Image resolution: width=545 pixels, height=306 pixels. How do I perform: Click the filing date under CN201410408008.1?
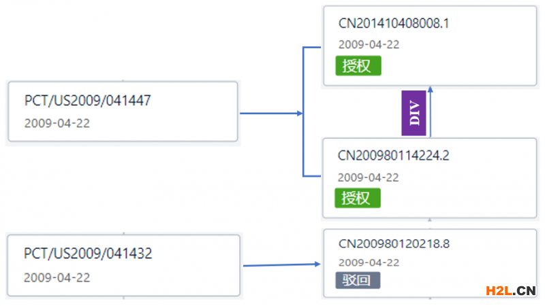pos(369,45)
